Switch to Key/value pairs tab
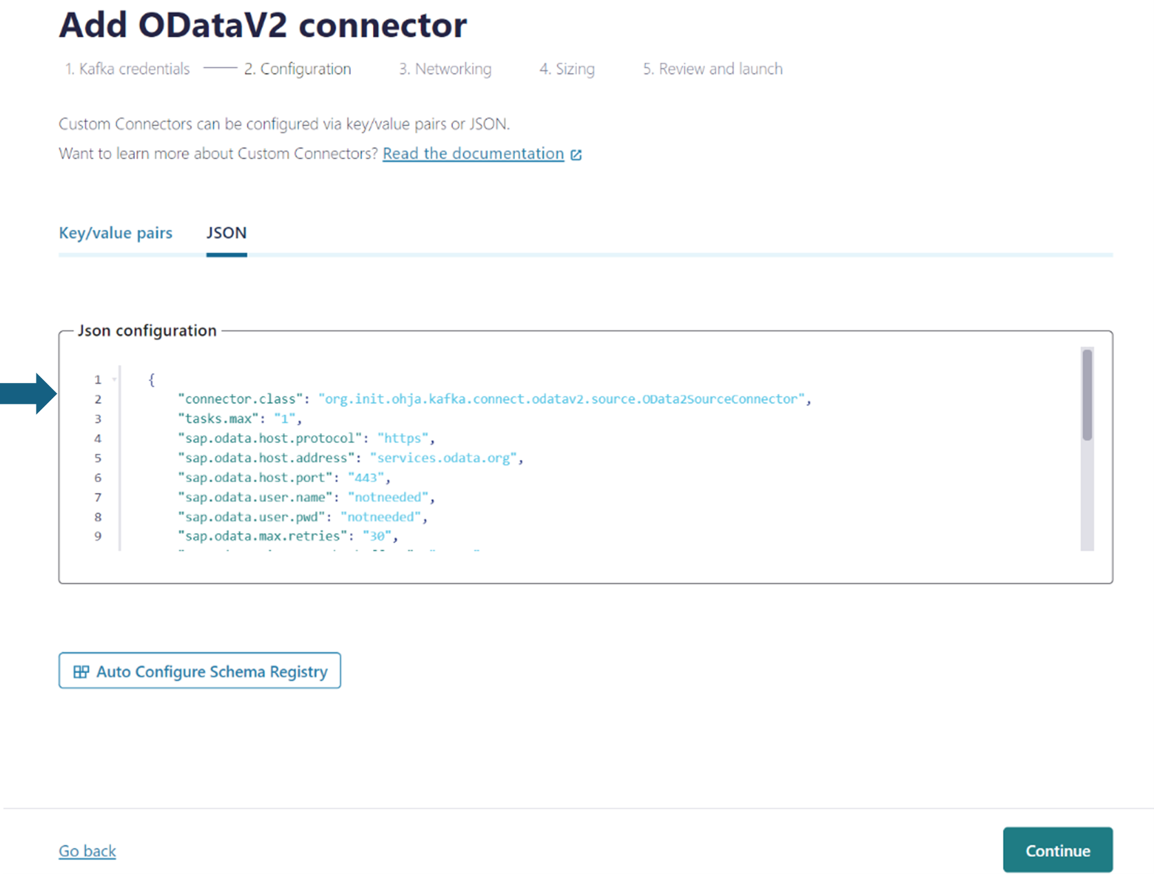1154x874 pixels. 116,233
